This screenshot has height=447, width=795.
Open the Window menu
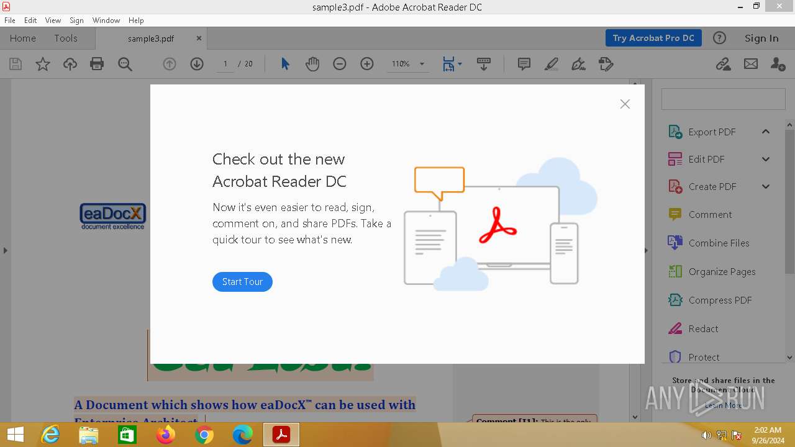point(106,20)
